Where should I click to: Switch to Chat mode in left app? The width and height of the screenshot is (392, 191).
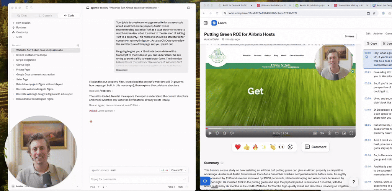click(22, 15)
